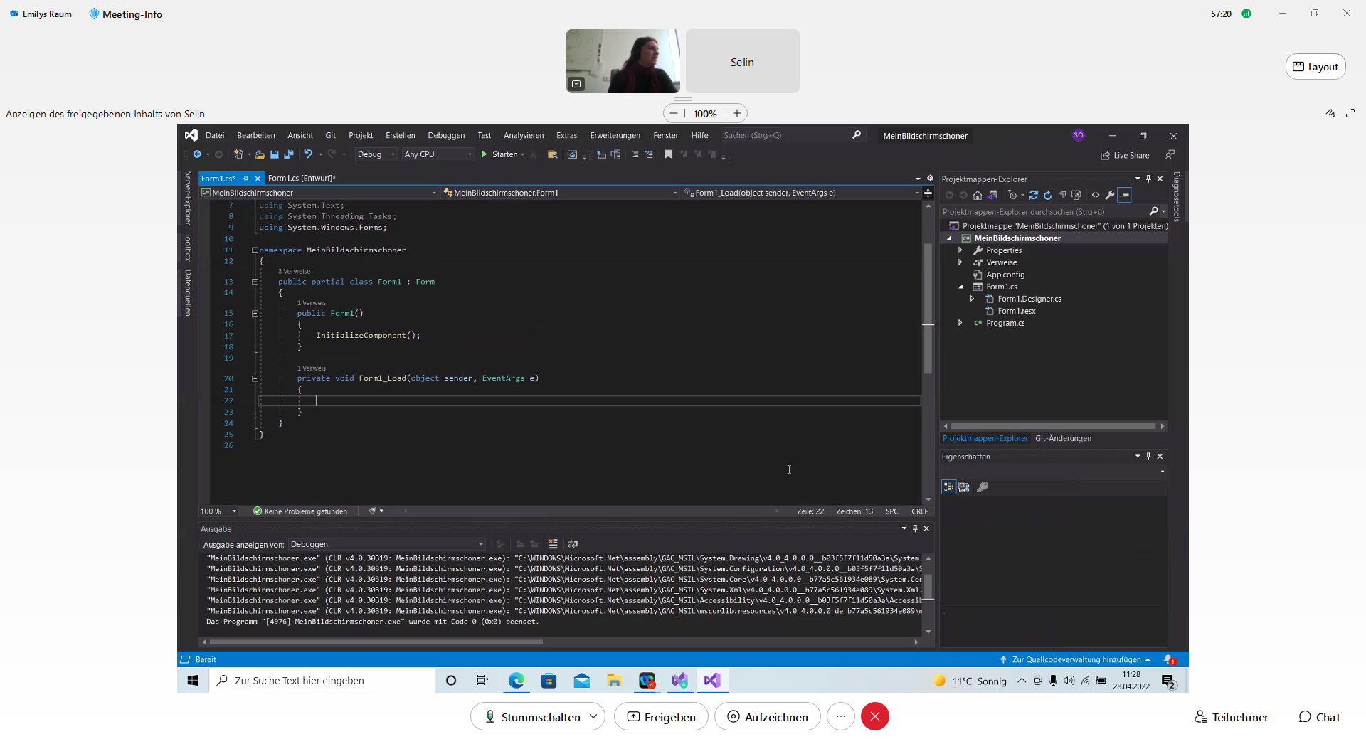Collapse the Form1.cs tree node
The image size is (1366, 739).
[960, 287]
